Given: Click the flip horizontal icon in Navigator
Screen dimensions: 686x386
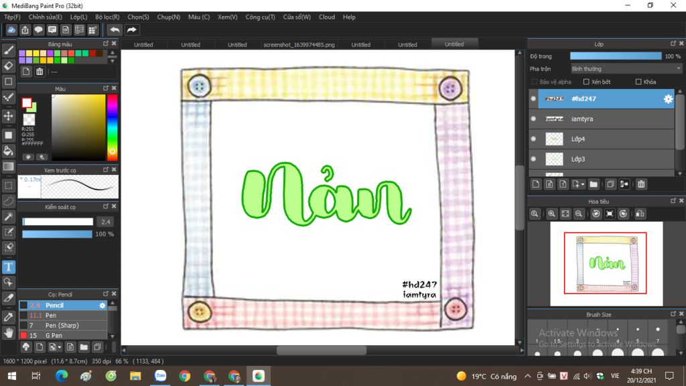Looking at the screenshot, I should [x=640, y=214].
